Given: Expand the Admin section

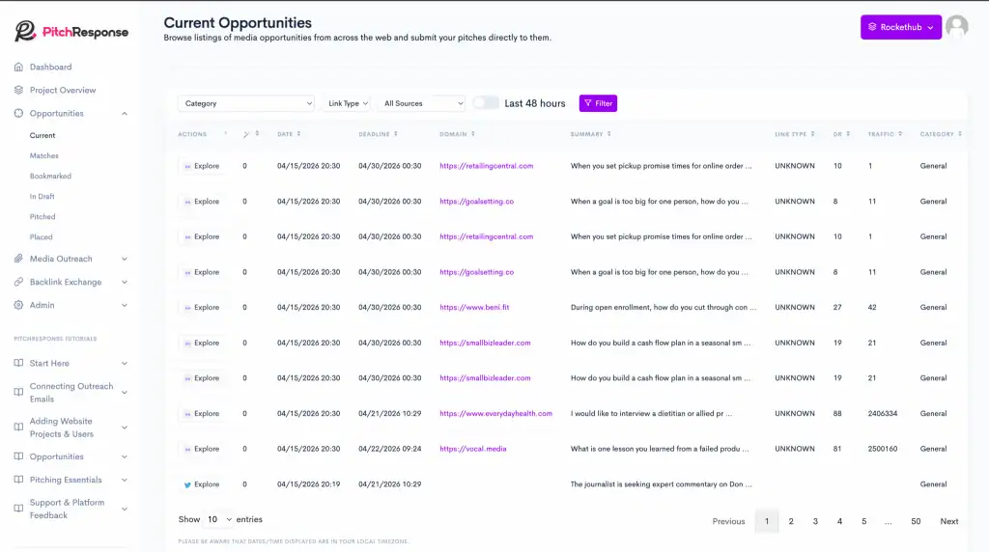Looking at the screenshot, I should (125, 305).
